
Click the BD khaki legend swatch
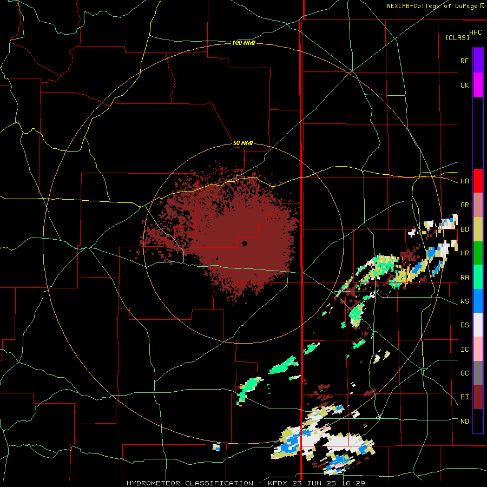pos(478,229)
